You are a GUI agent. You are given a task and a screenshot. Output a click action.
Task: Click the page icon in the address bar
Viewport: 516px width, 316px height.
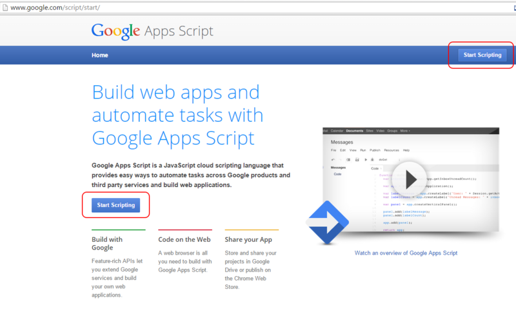point(5,7)
